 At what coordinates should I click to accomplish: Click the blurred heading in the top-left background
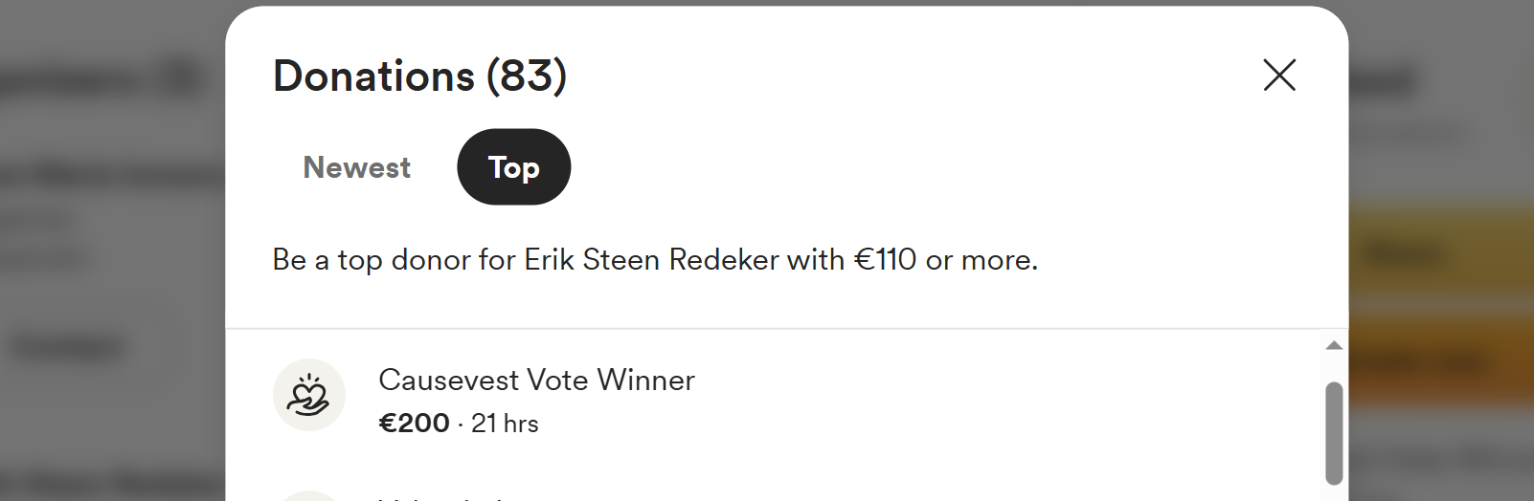point(101,79)
